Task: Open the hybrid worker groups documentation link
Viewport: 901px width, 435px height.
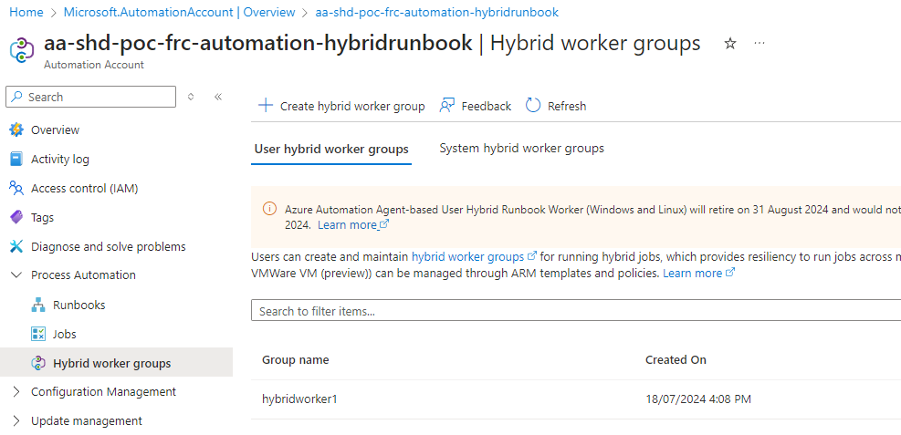Action: (474, 256)
